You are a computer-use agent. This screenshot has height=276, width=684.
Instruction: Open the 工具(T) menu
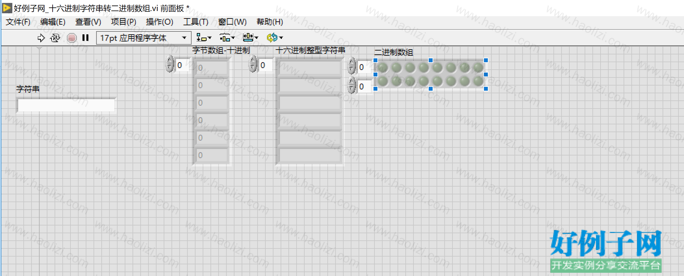tap(196, 22)
